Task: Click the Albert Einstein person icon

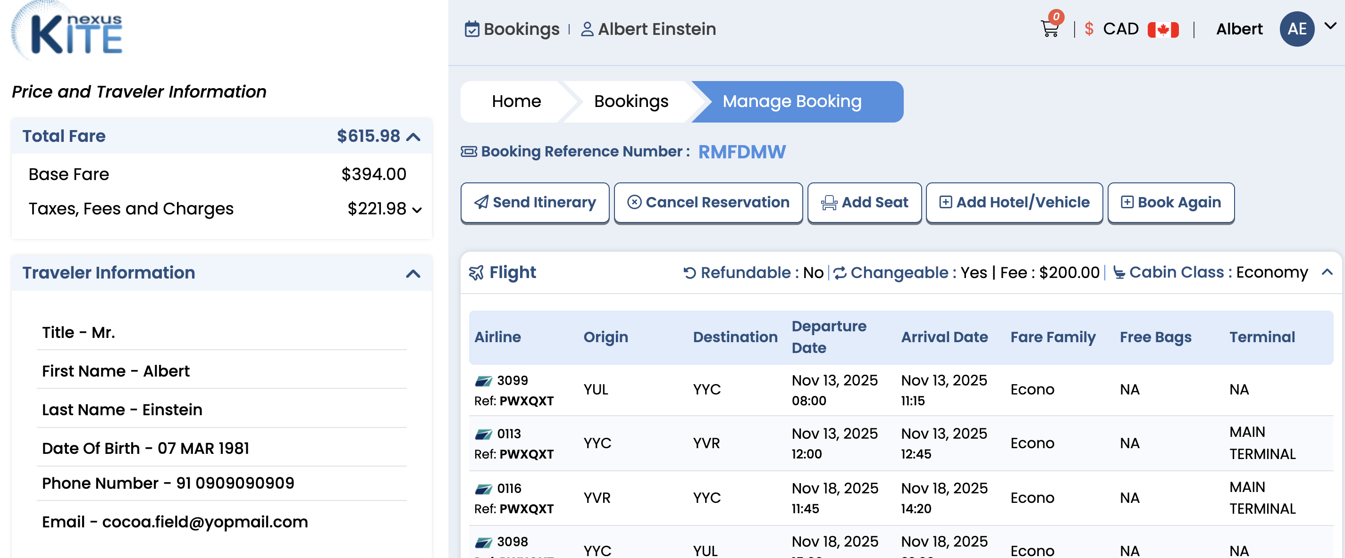Action: coord(587,29)
